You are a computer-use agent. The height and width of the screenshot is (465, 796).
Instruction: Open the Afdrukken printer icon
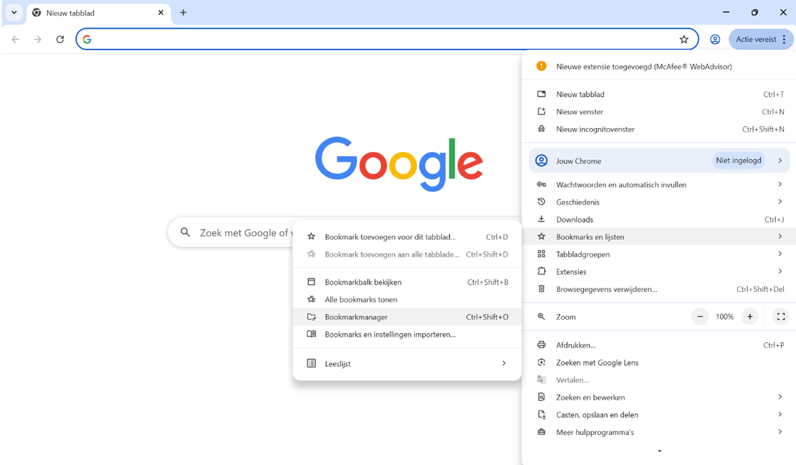tap(541, 344)
